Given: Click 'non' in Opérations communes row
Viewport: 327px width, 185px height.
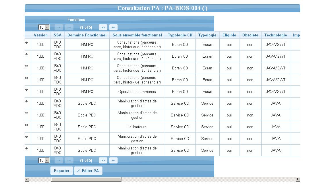Looking at the screenshot, I should point(250,92).
